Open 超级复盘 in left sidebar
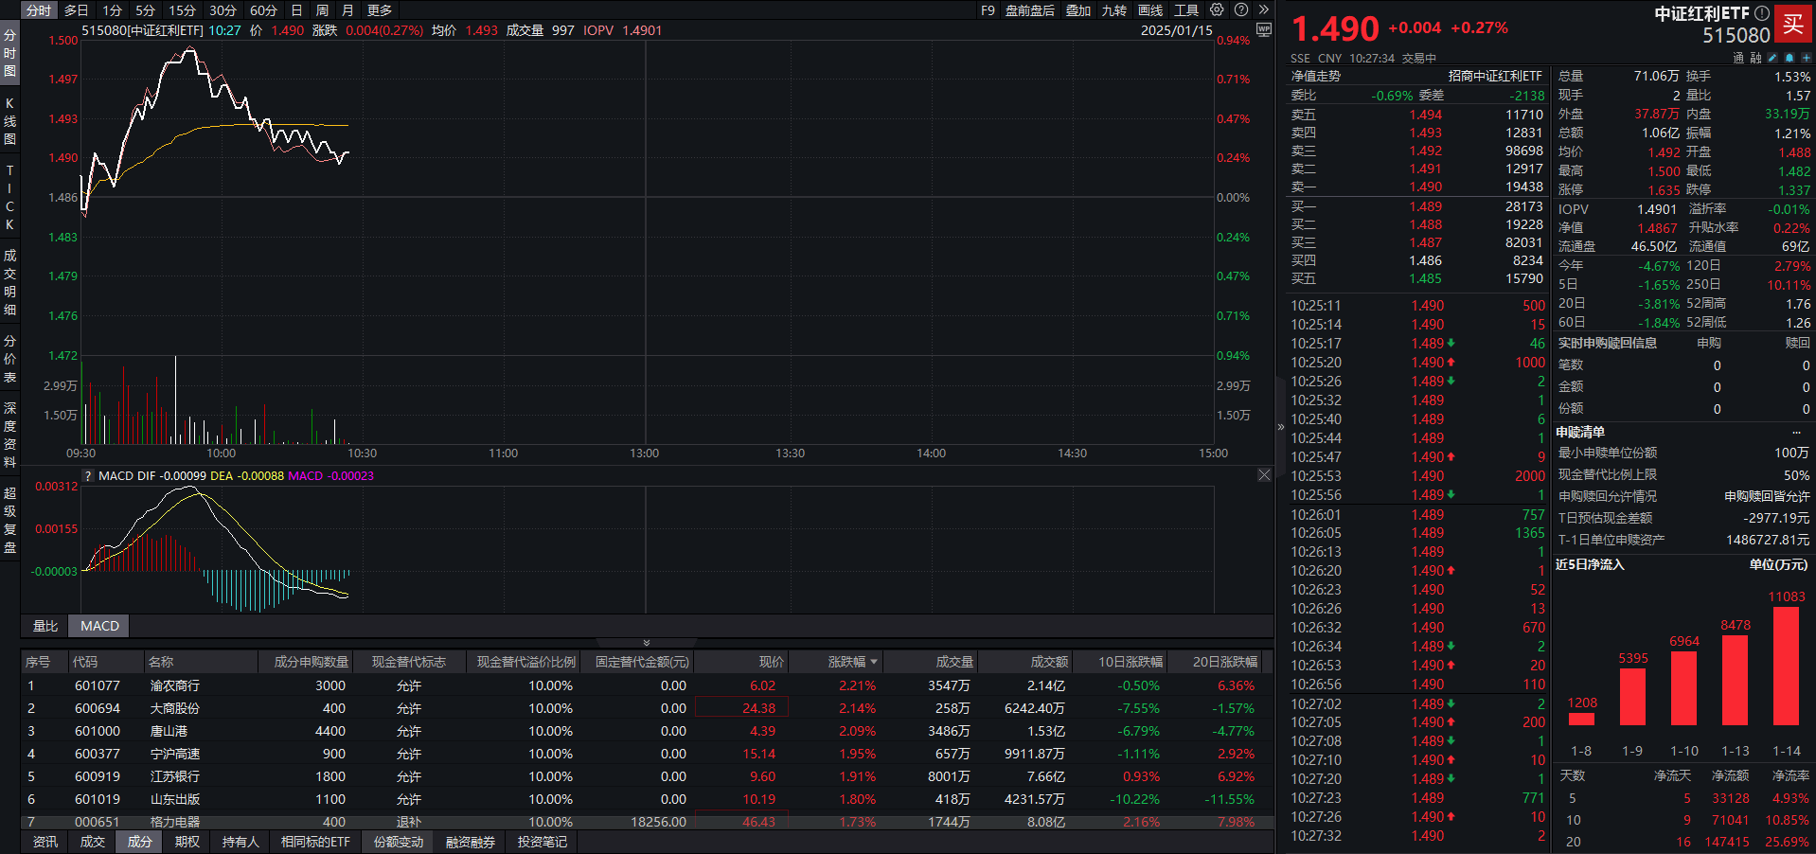 click(9, 520)
